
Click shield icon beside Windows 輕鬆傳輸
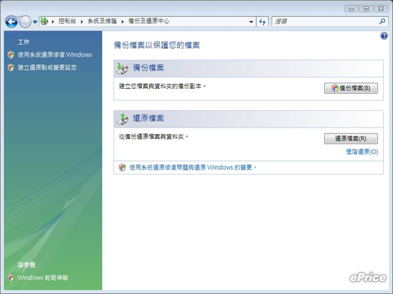coord(11,277)
